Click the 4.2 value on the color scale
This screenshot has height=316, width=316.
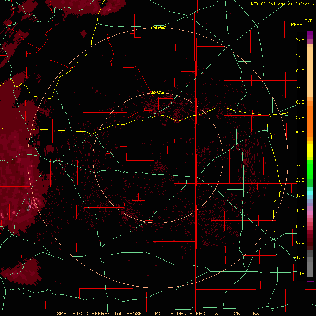[x=300, y=149]
